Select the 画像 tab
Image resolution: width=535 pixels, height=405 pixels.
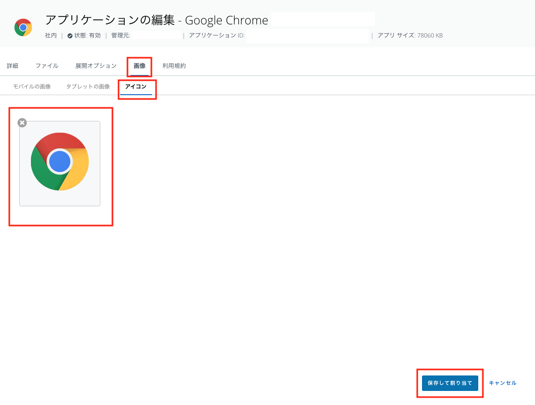point(140,66)
